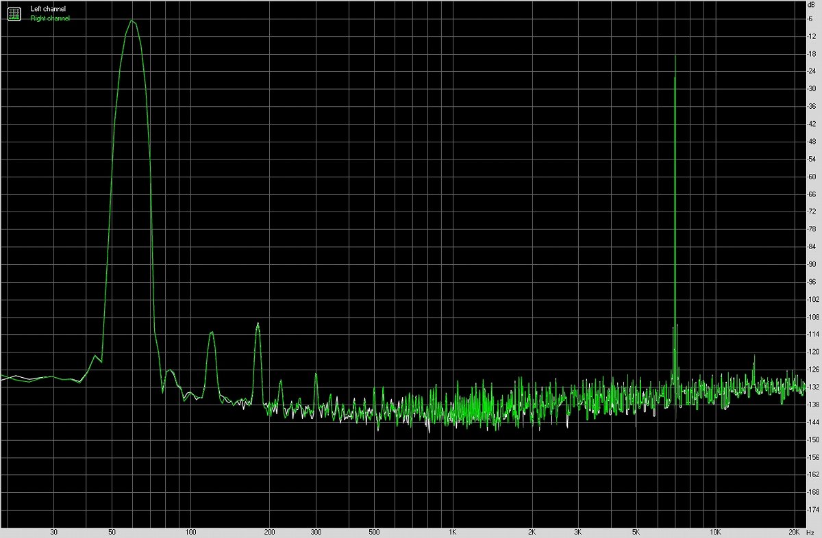Click the "500" Hz frequency axis label
This screenshot has height=538, width=822.
[374, 532]
